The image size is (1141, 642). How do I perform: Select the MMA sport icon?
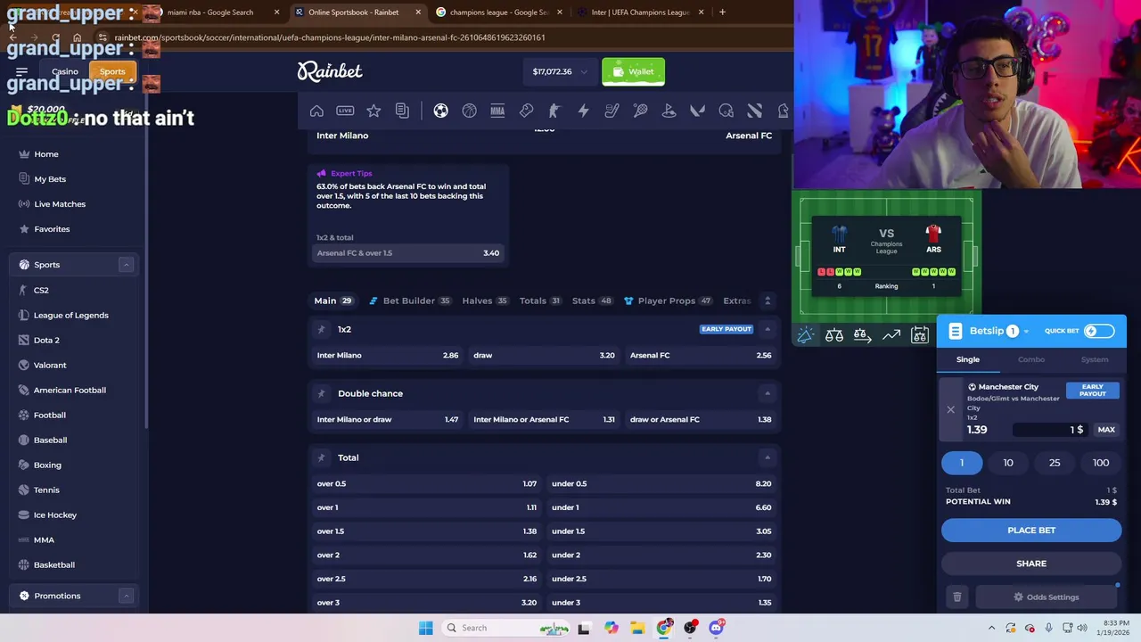[497, 111]
